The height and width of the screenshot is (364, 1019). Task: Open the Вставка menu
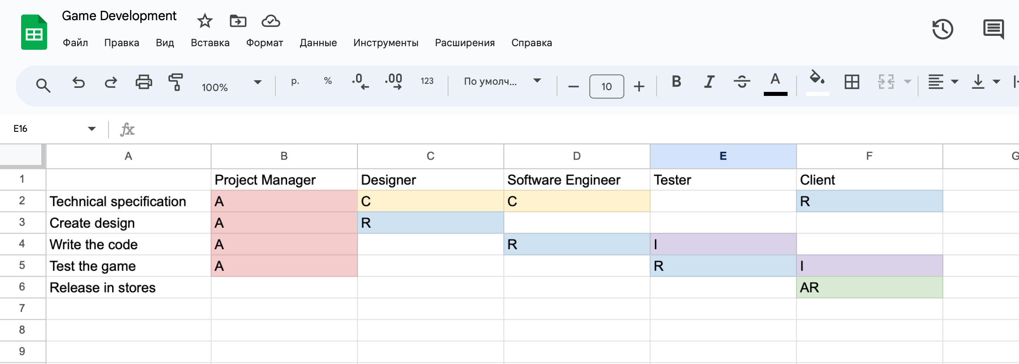tap(210, 43)
